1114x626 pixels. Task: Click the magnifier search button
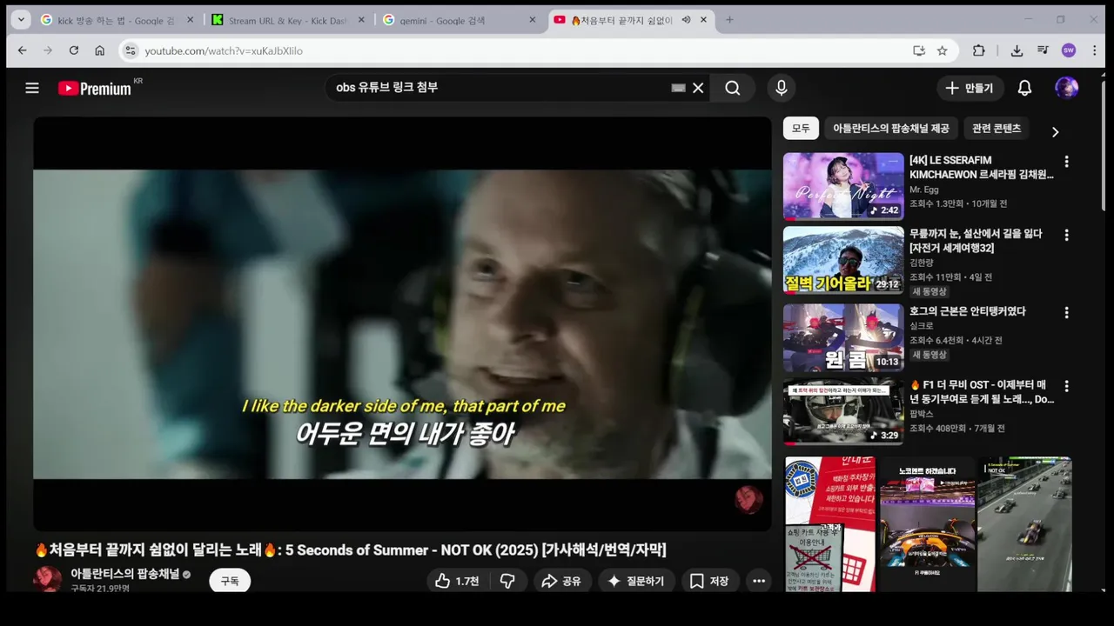point(733,88)
